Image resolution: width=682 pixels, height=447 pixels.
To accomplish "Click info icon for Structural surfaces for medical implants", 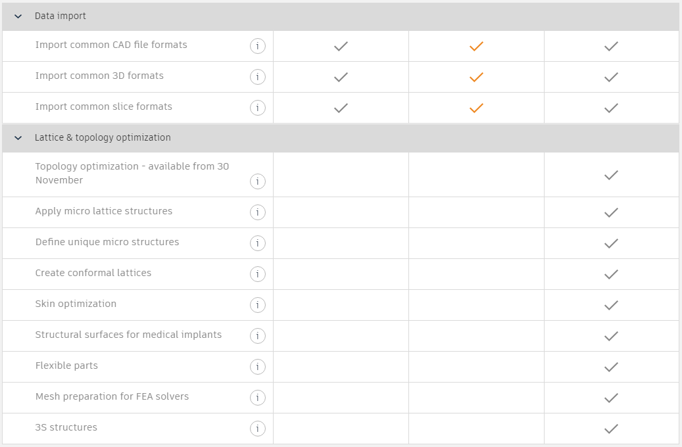I will click(x=258, y=336).
